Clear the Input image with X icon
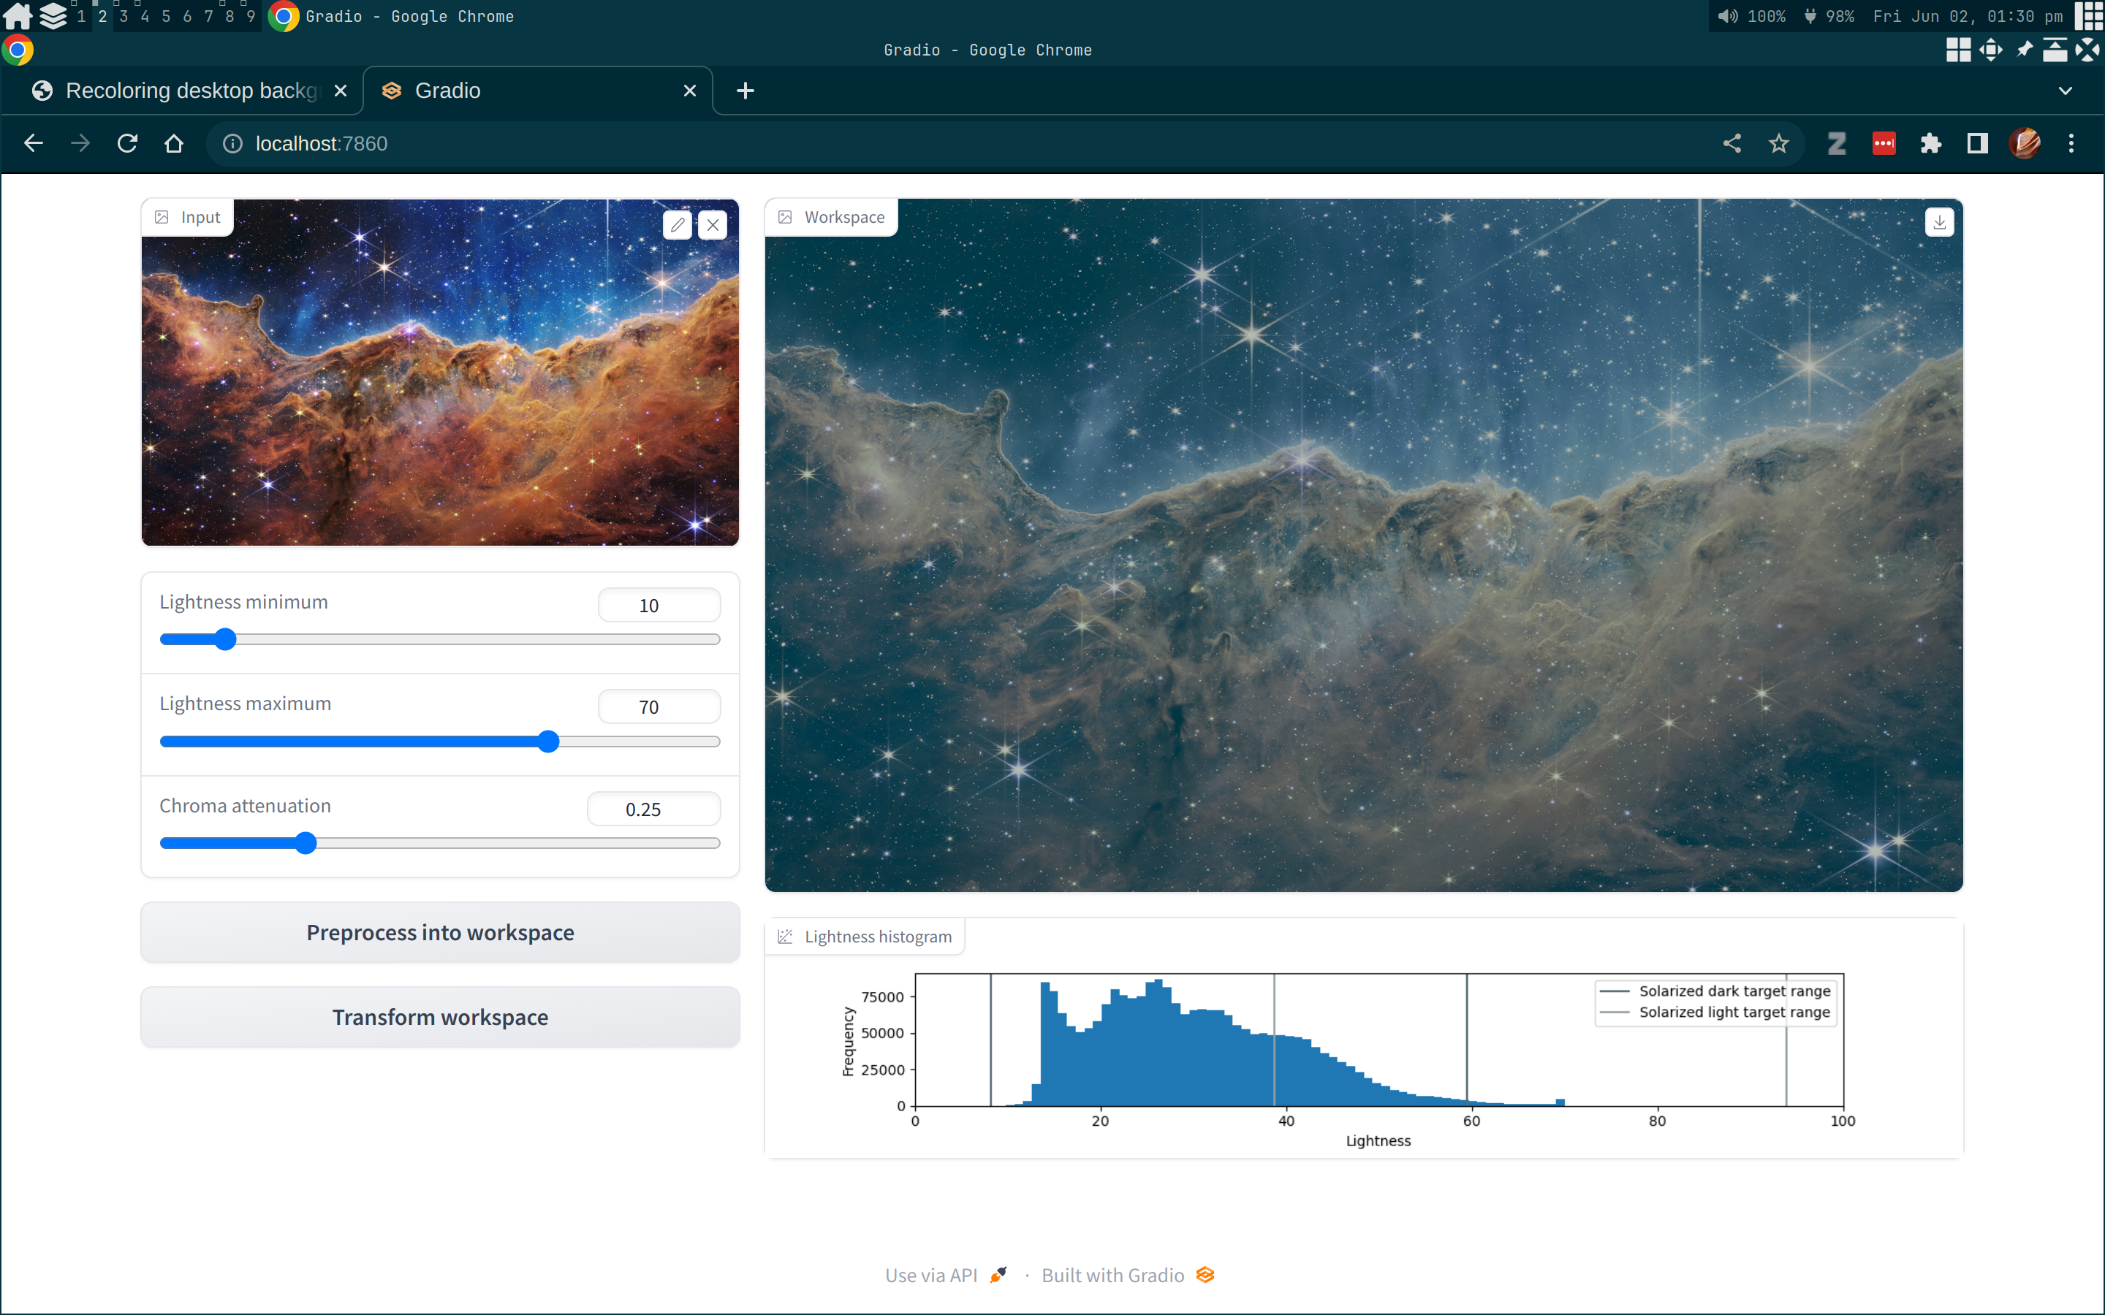This screenshot has width=2105, height=1315. (713, 225)
